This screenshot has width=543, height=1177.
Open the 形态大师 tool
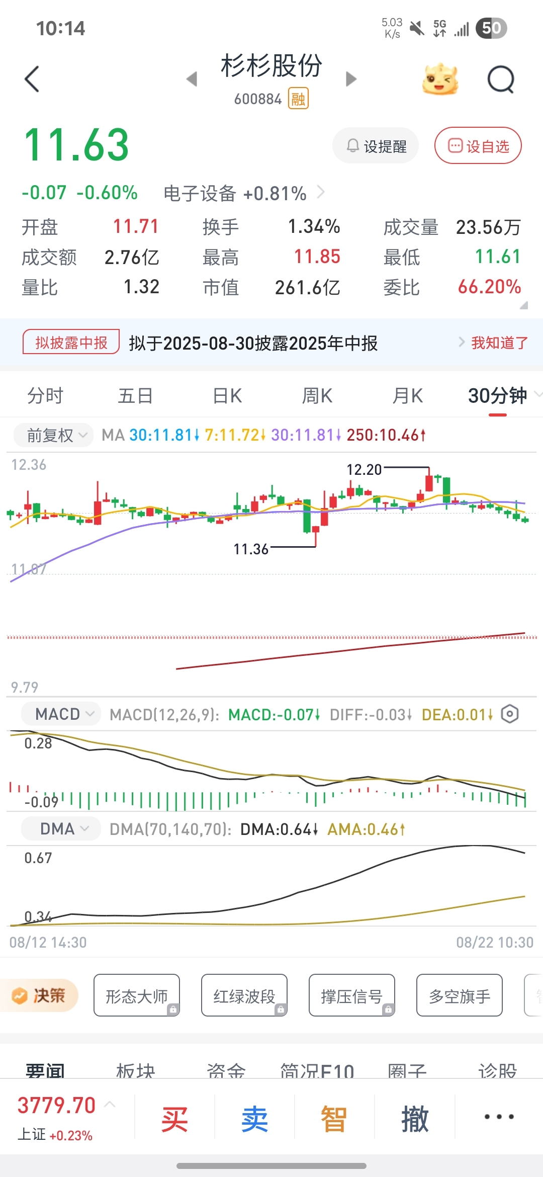coord(137,995)
